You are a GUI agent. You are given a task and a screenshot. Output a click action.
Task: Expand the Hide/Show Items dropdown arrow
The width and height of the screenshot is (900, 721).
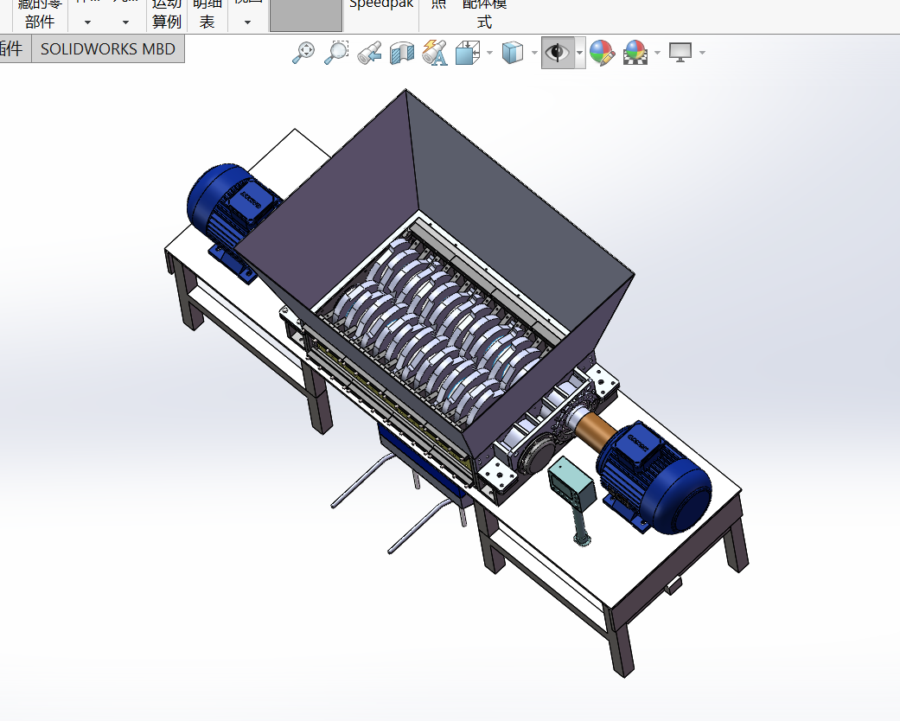coord(580,53)
